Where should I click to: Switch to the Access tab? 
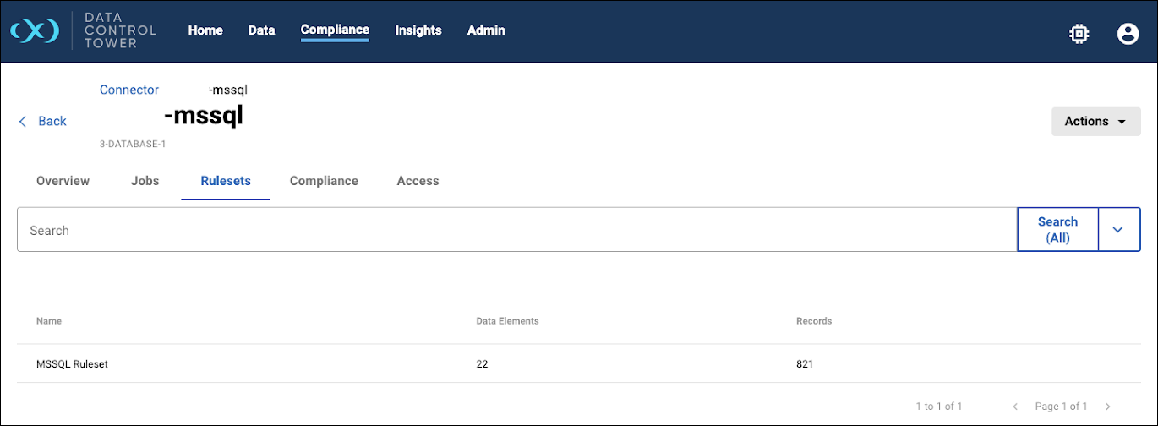[x=418, y=181]
